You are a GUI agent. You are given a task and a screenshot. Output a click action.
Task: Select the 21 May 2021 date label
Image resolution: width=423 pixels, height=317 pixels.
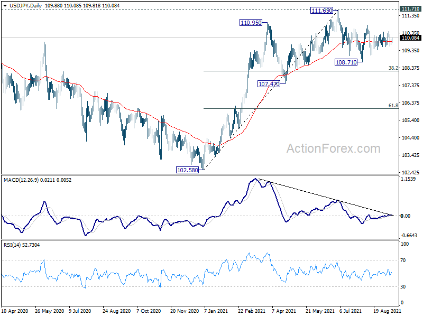click(x=320, y=311)
